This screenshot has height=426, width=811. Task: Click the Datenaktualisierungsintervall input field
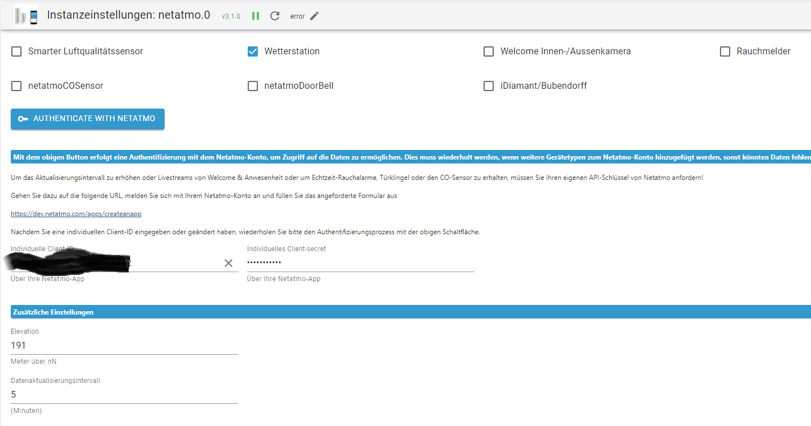point(124,395)
